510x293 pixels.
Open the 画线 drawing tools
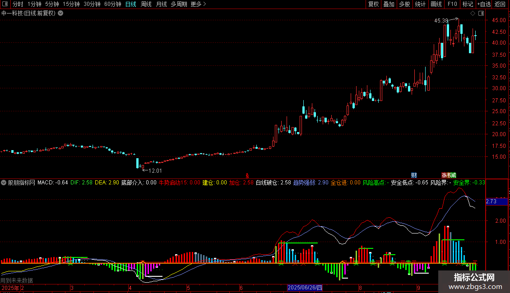click(436, 4)
